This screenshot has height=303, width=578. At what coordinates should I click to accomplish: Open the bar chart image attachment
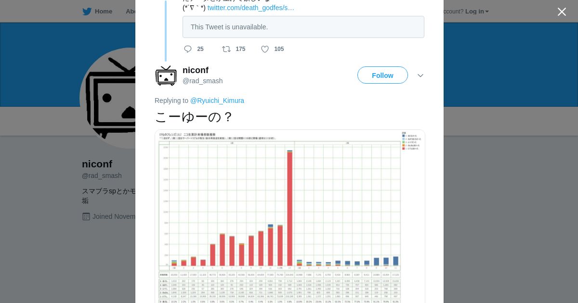(x=290, y=216)
